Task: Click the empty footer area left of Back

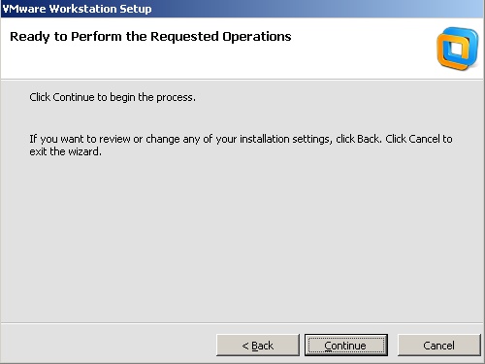Action: pyautogui.click(x=109, y=345)
